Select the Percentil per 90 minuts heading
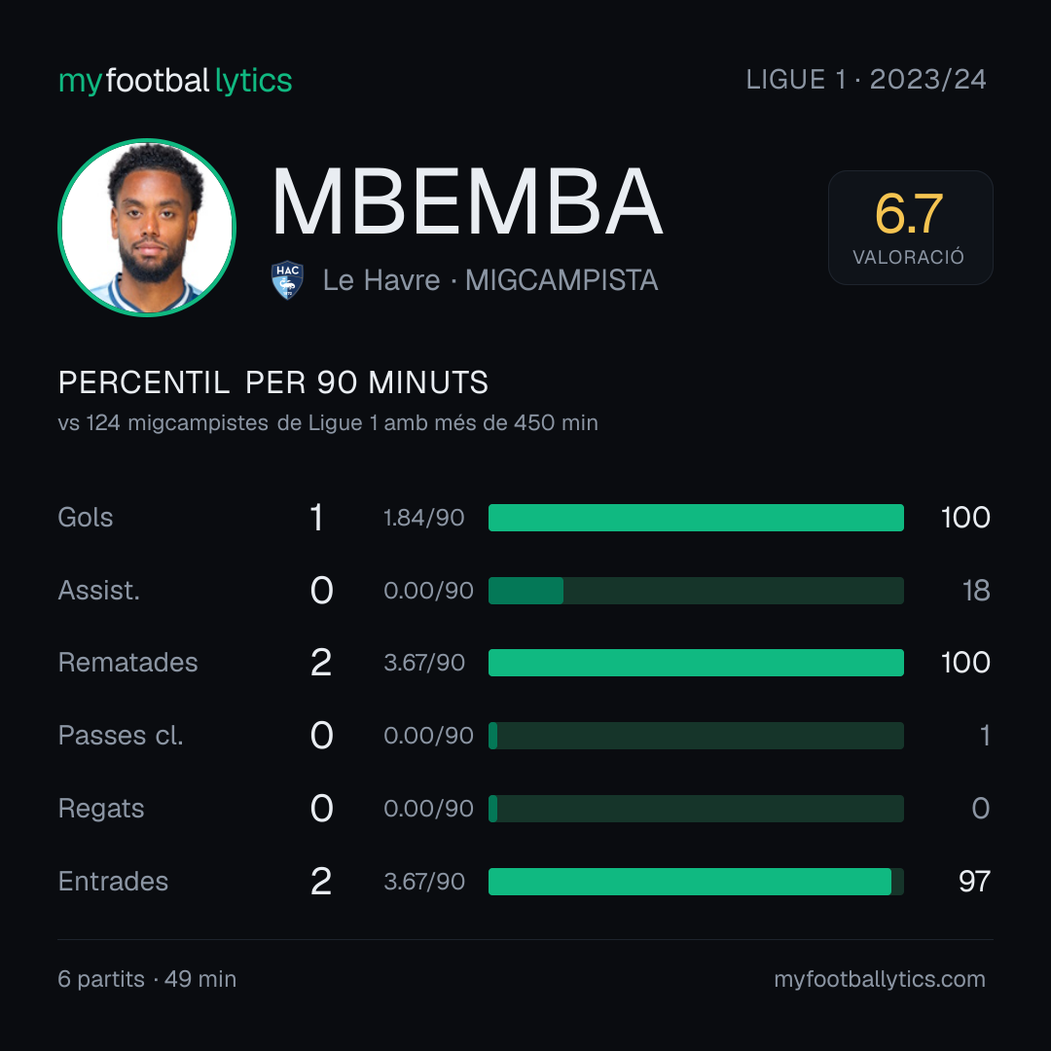 [273, 382]
